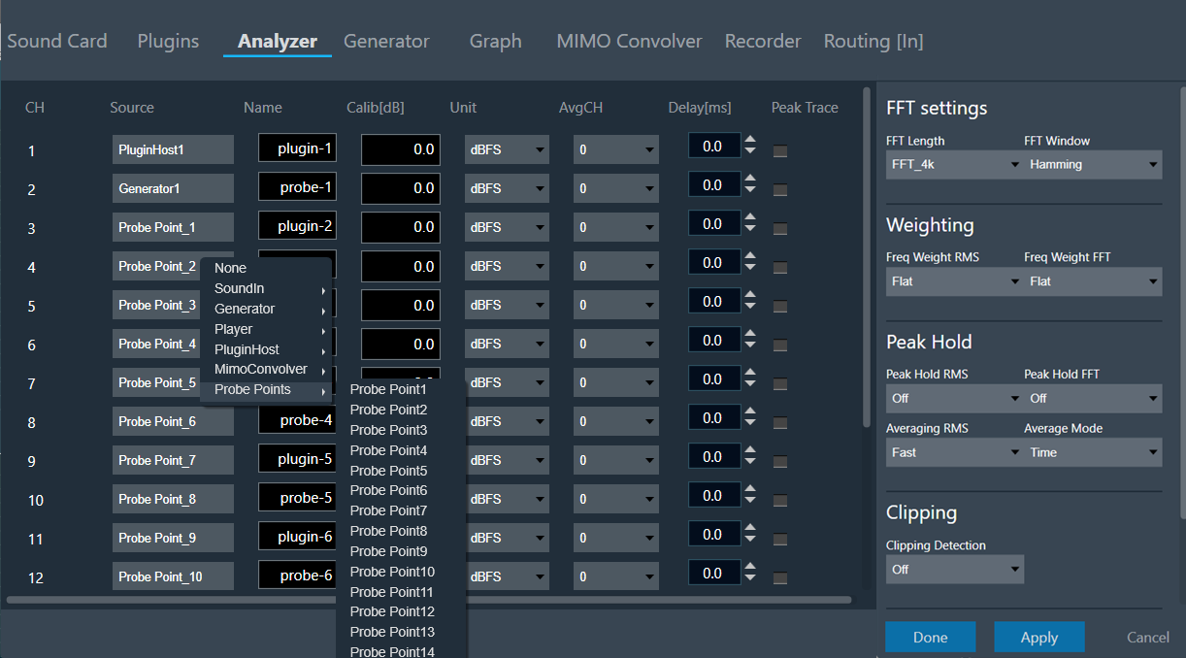Open the Clipping Detection dropdown

coord(955,569)
